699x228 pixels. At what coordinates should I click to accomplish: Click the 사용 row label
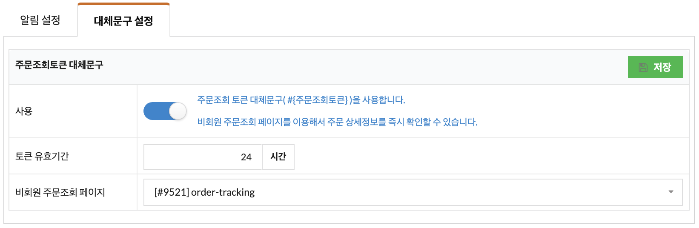(x=24, y=111)
